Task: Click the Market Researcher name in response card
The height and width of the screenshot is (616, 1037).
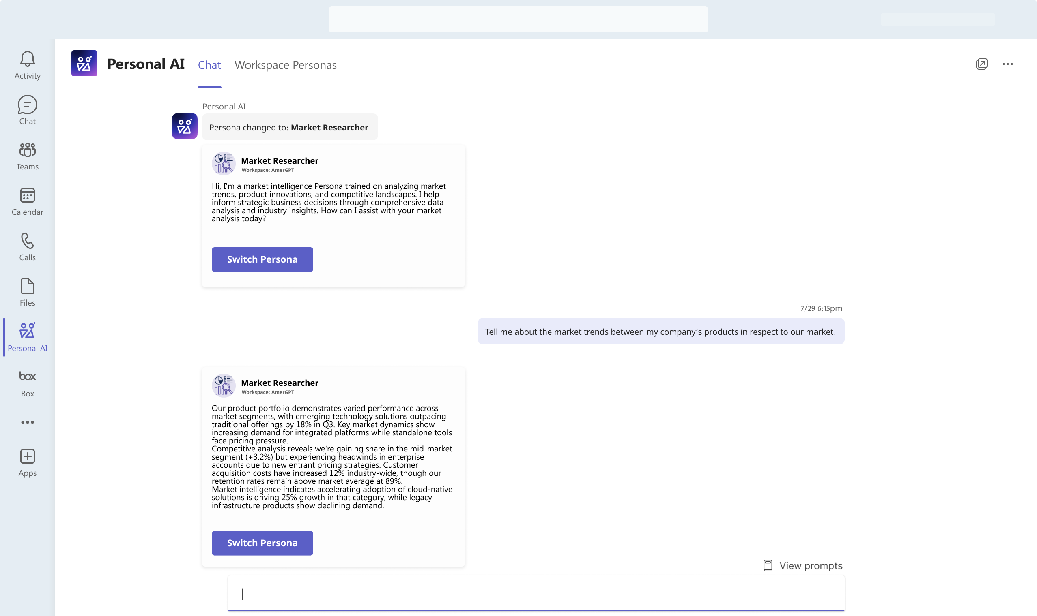Action: coord(280,383)
